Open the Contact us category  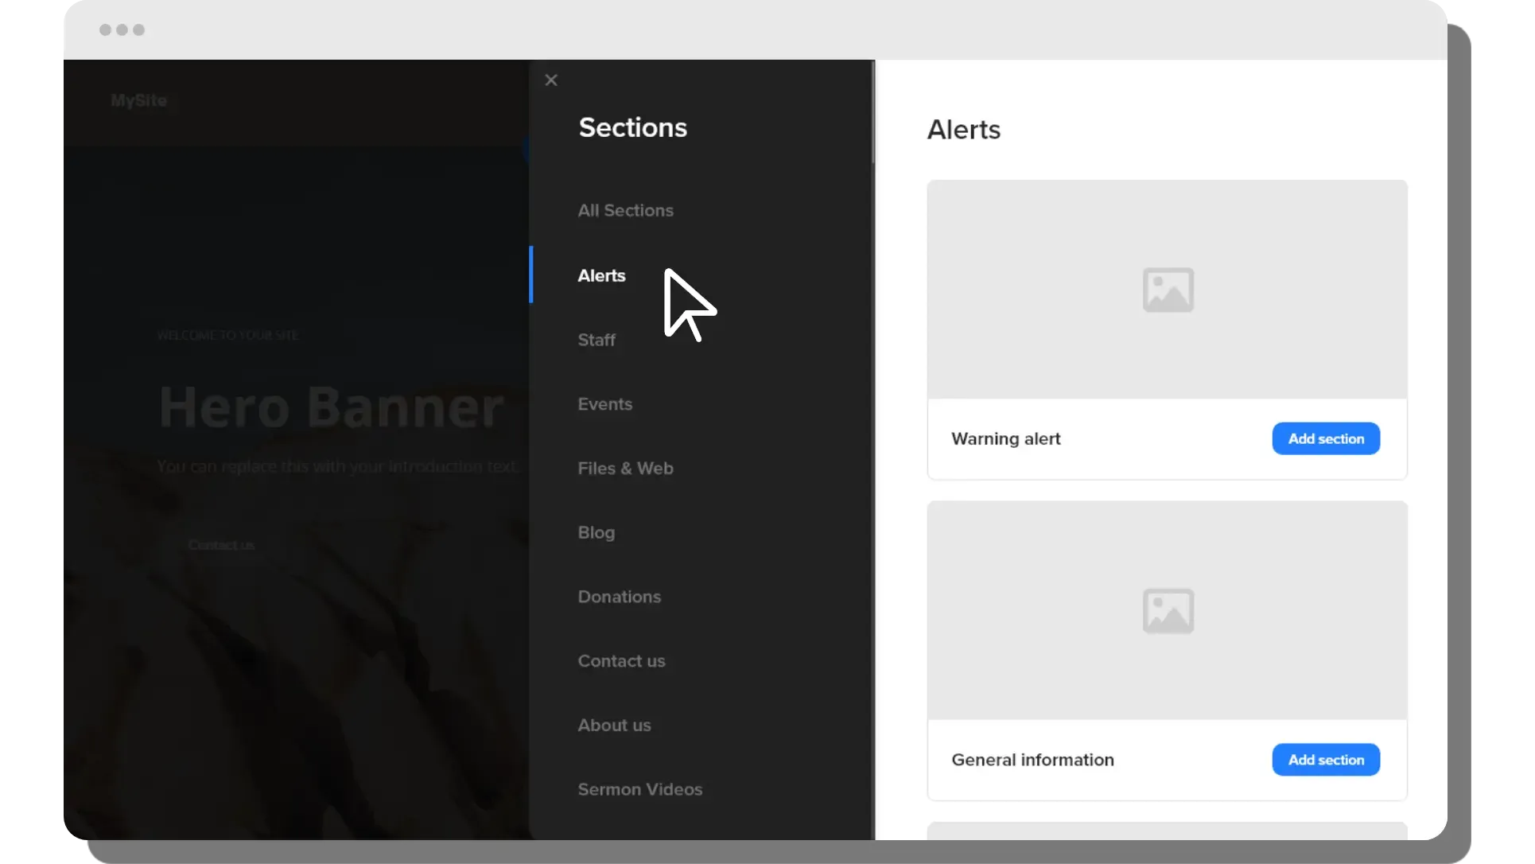(x=621, y=661)
